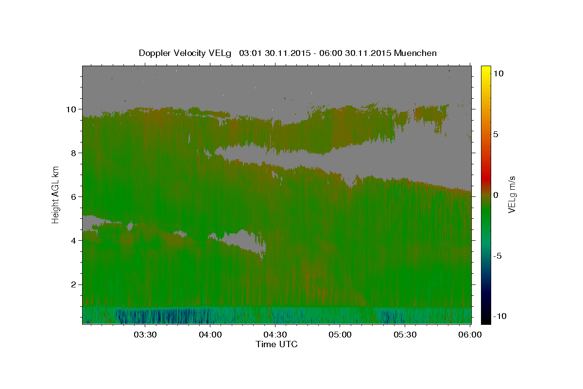Click the 03:30 time tick label
The height and width of the screenshot is (389, 583).
pos(145,335)
